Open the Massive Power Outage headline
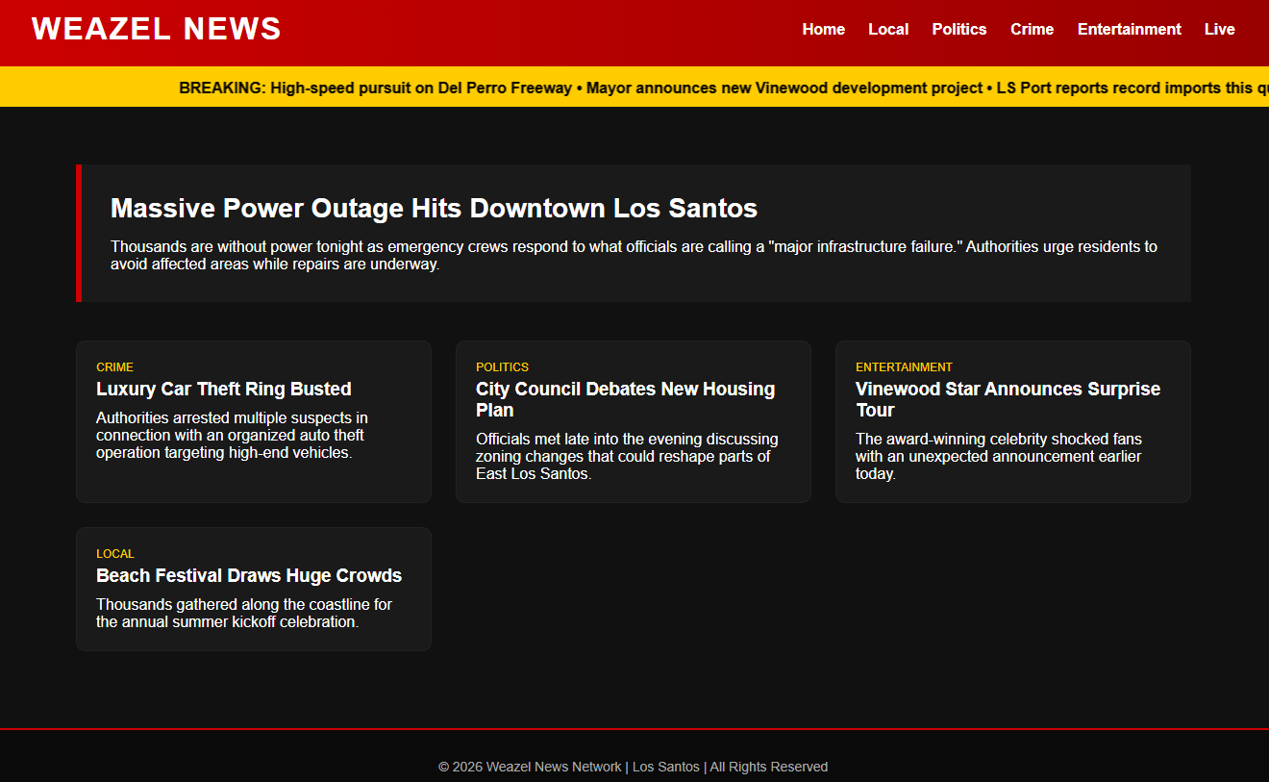Screen dimensions: 1269x782 click(434, 209)
